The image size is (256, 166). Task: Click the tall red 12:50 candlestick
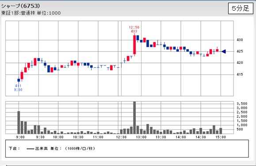tap(134, 45)
